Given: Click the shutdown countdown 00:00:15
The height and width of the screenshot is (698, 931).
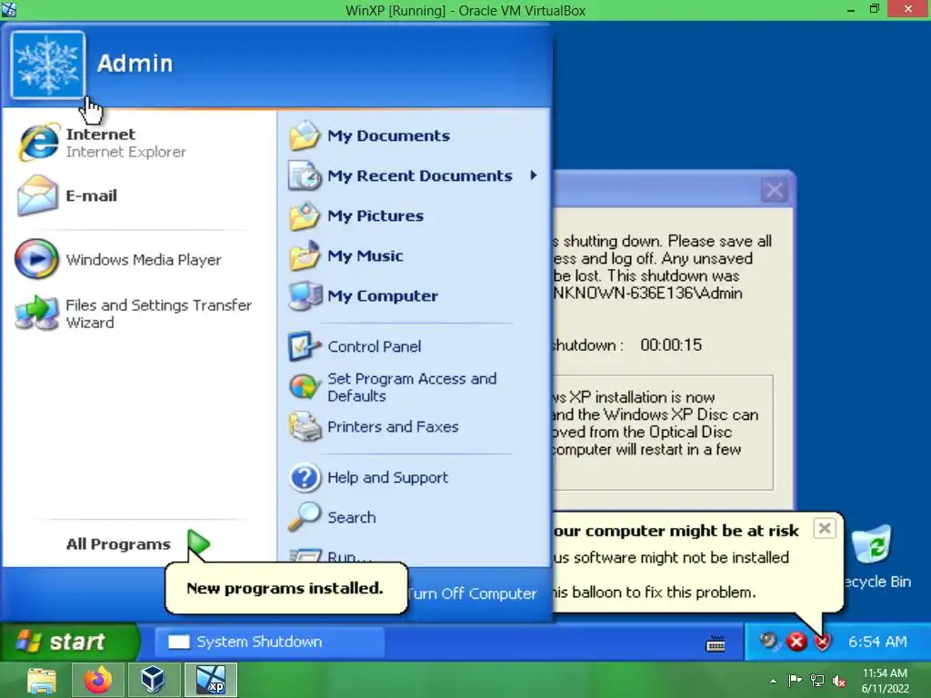Looking at the screenshot, I should 671,344.
